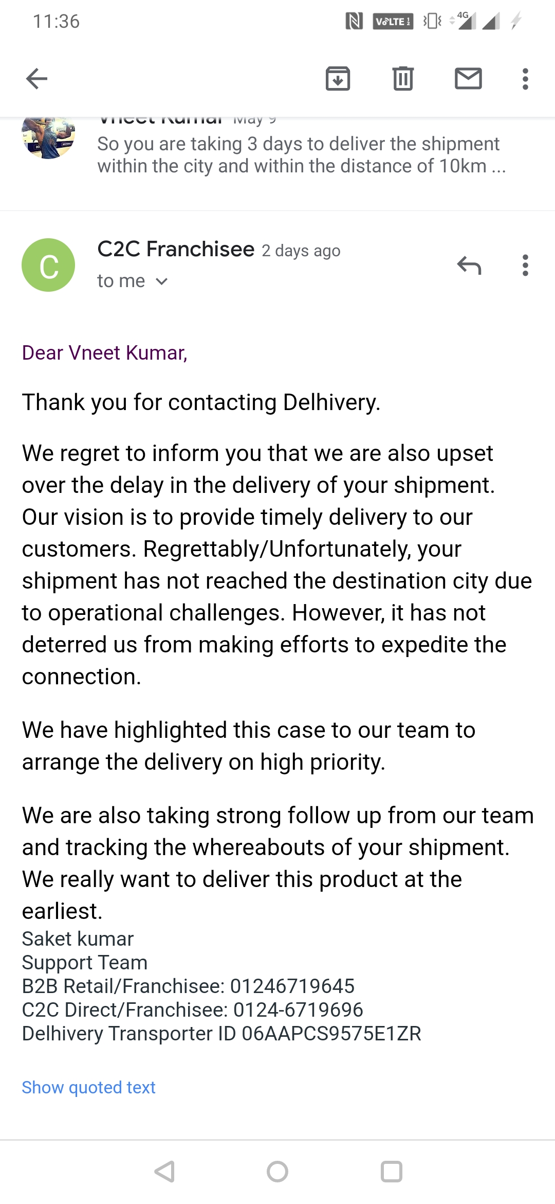Open C2C Franchisee message options menu
Image resolution: width=555 pixels, height=1204 pixels.
coord(525,265)
